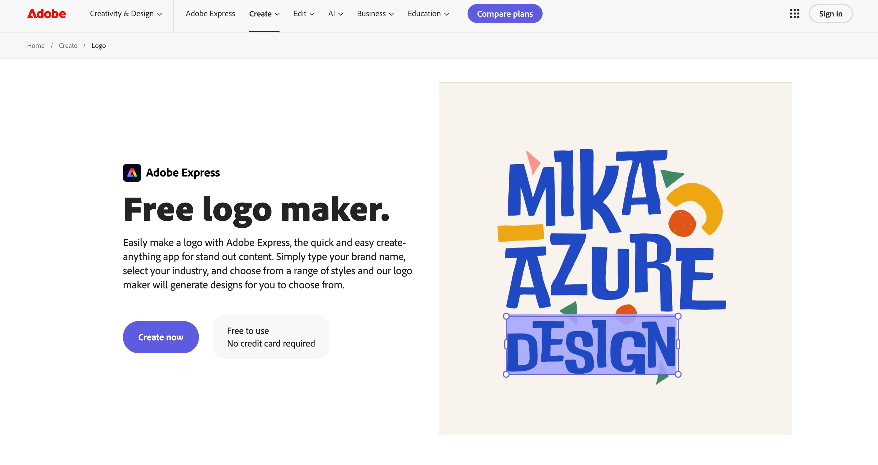Open the app switcher grid icon
This screenshot has width=878, height=465.
[794, 14]
